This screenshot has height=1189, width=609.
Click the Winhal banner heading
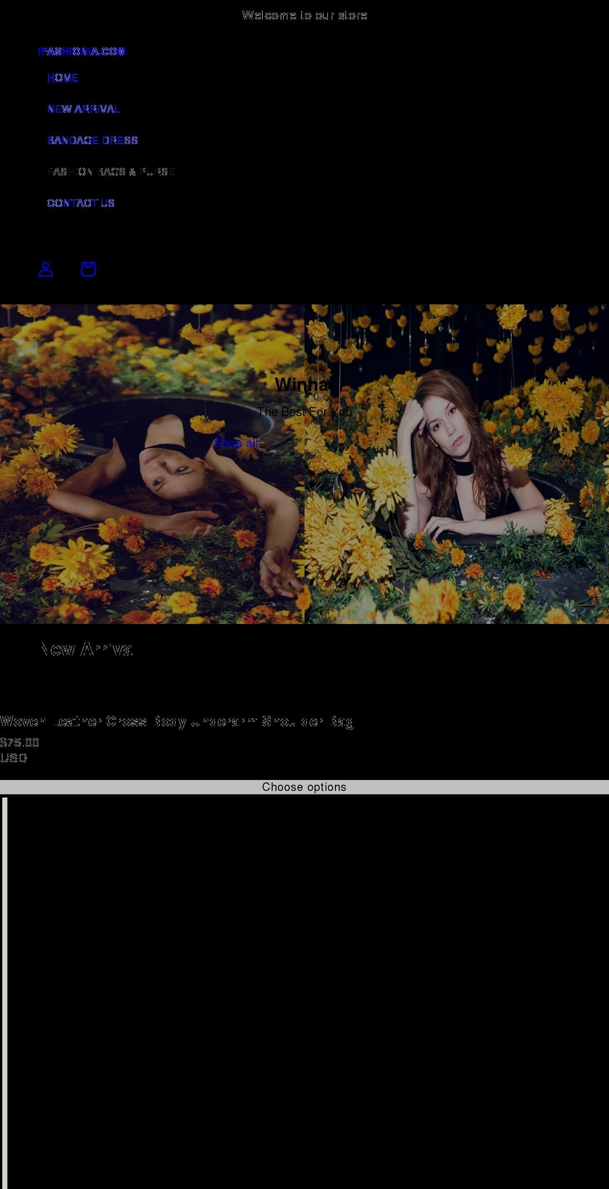[304, 384]
